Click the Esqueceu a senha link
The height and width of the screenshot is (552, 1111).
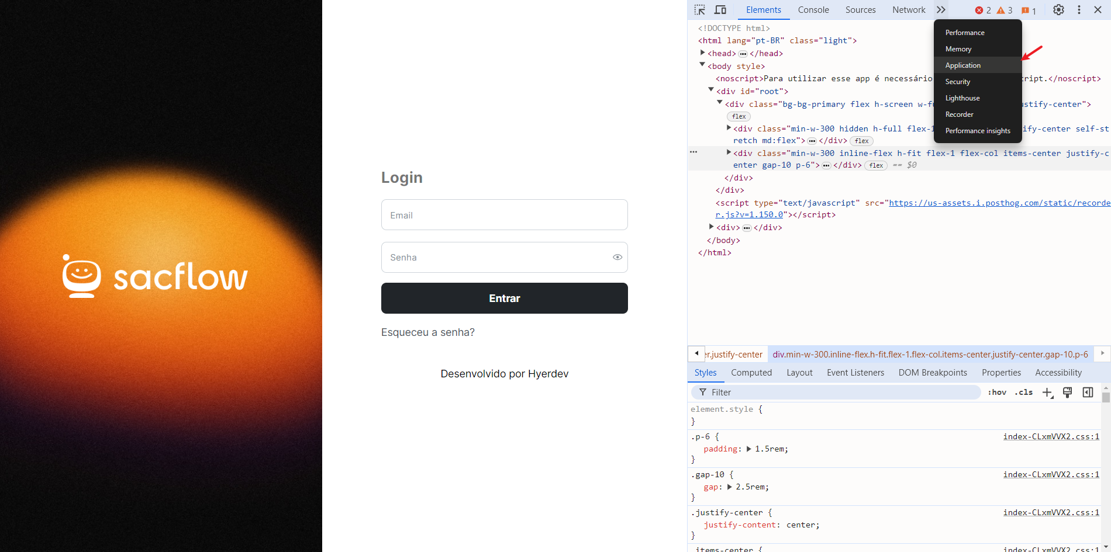427,332
